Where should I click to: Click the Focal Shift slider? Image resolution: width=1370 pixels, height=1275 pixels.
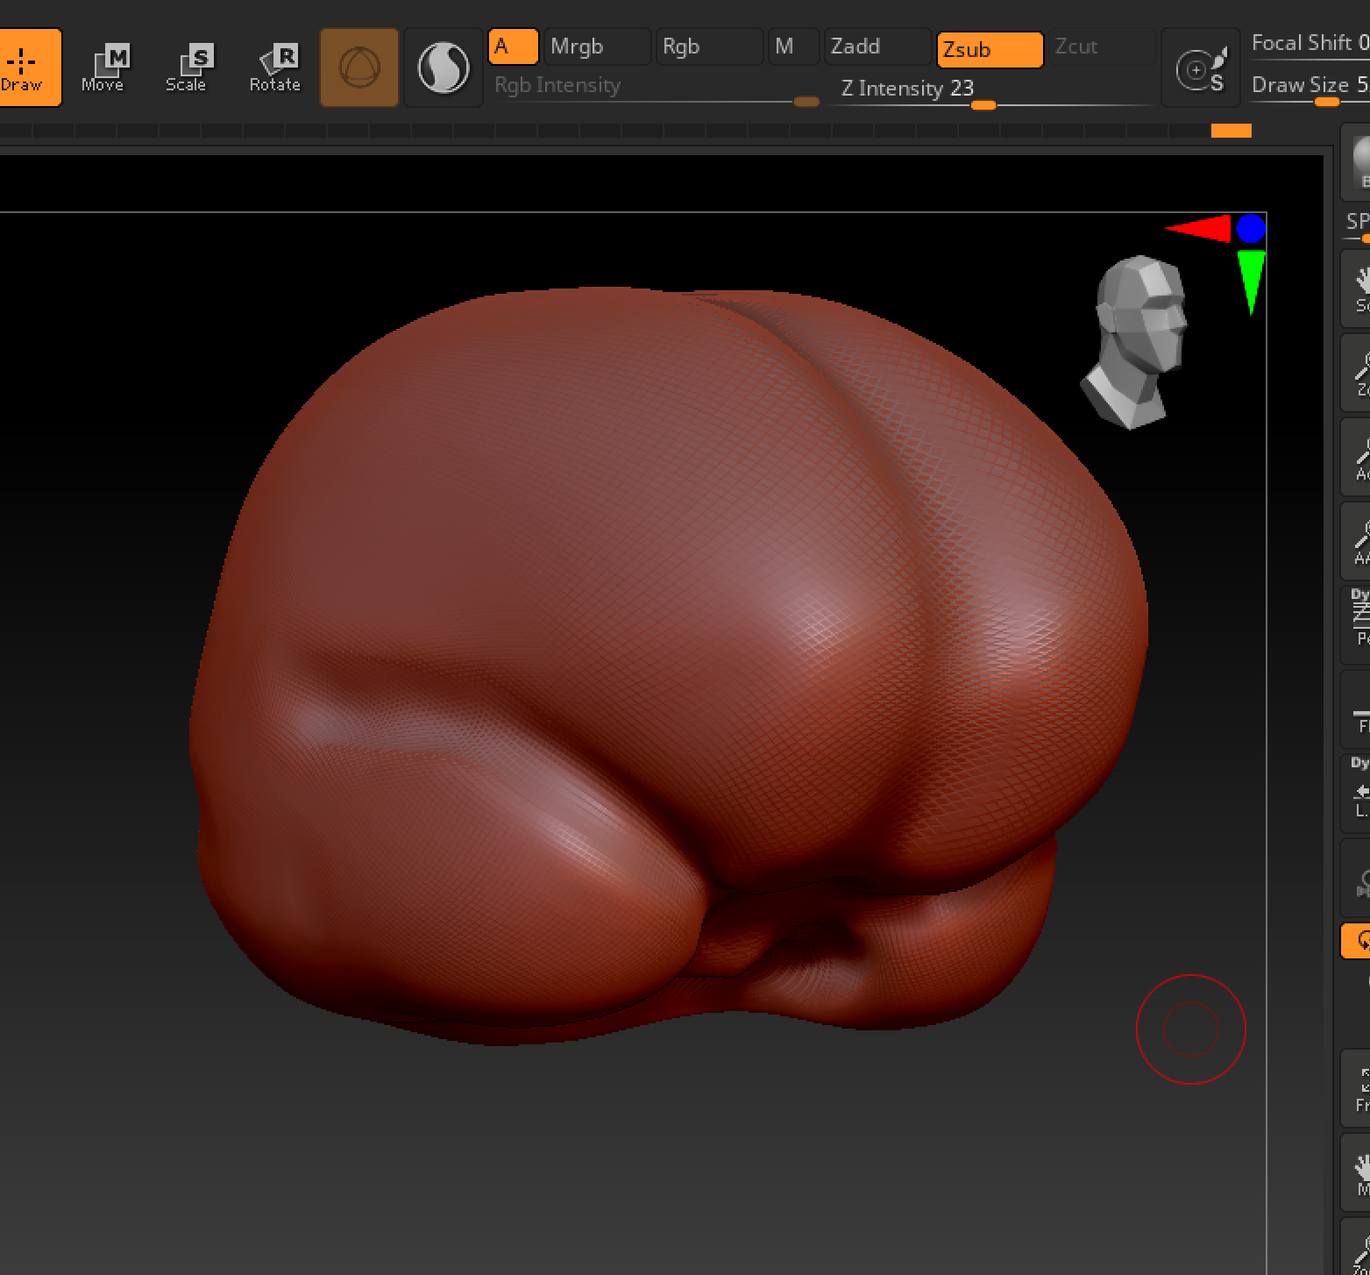pyautogui.click(x=1309, y=44)
